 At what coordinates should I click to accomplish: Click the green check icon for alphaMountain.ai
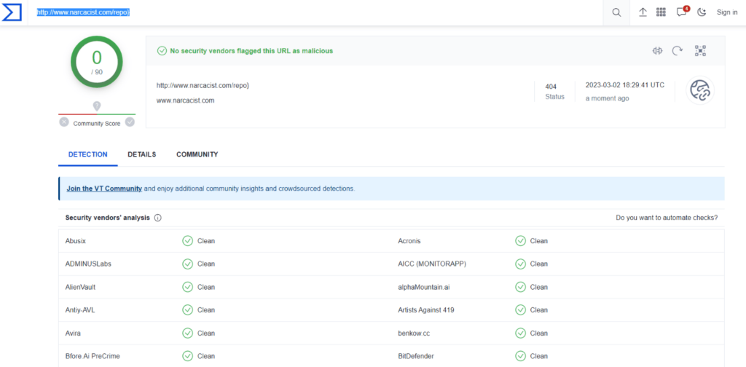[x=520, y=287]
